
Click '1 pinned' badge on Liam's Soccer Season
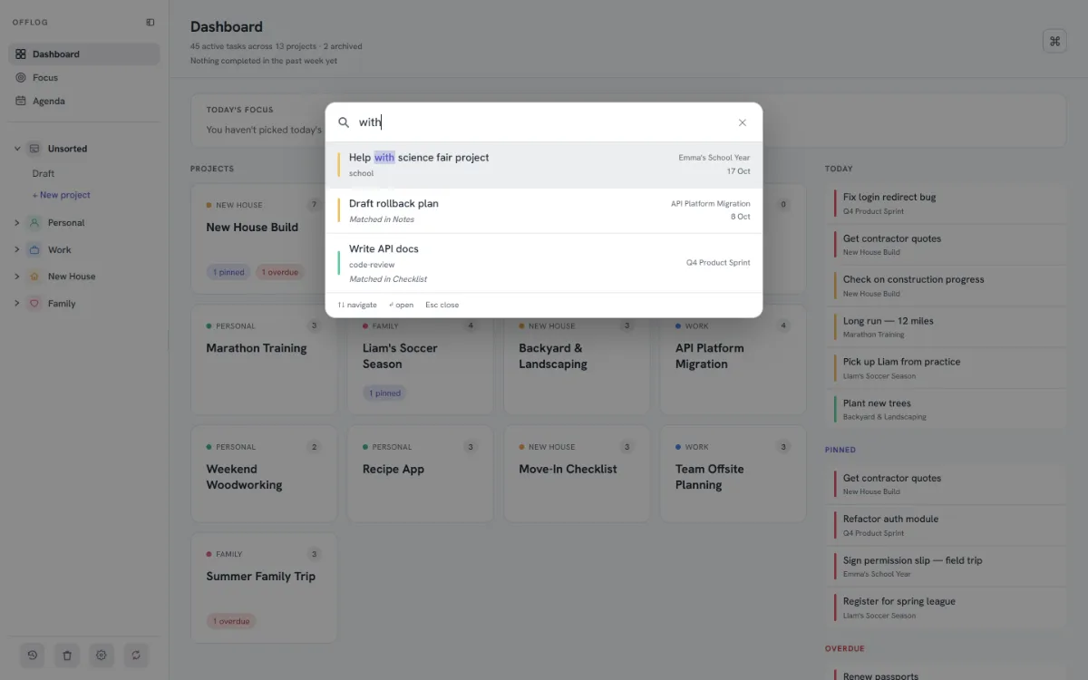(385, 393)
